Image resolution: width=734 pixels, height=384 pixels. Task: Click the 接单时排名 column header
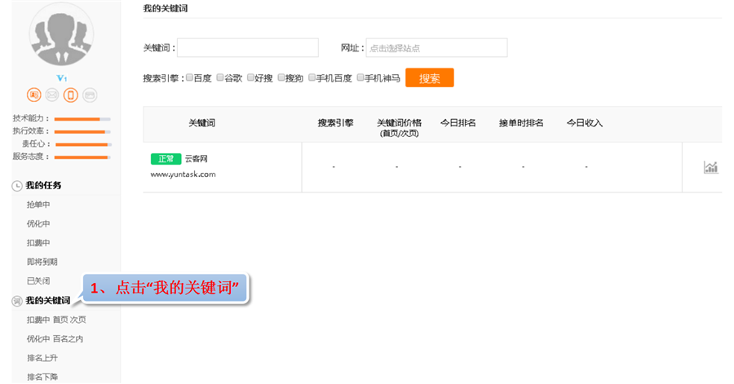tap(521, 123)
